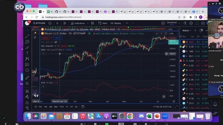The image size is (223, 125).
Task: Click the red sell price 29230 box
Action: click(x=45, y=38)
